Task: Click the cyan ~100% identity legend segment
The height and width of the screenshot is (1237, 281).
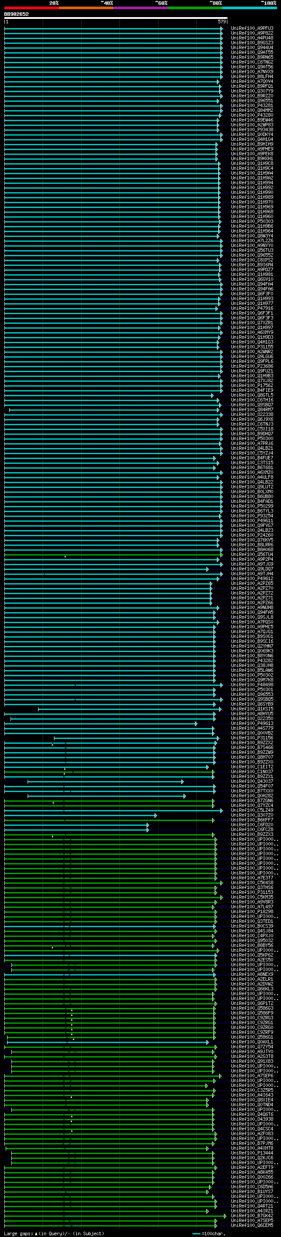Action: point(250,8)
